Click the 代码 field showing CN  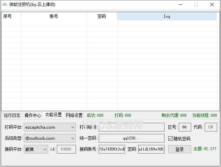point(211,127)
